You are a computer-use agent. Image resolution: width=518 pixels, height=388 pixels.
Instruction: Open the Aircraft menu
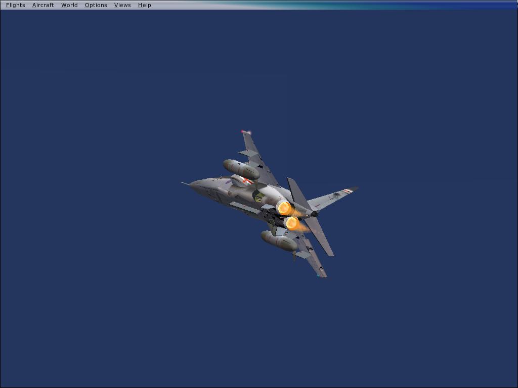[x=43, y=5]
